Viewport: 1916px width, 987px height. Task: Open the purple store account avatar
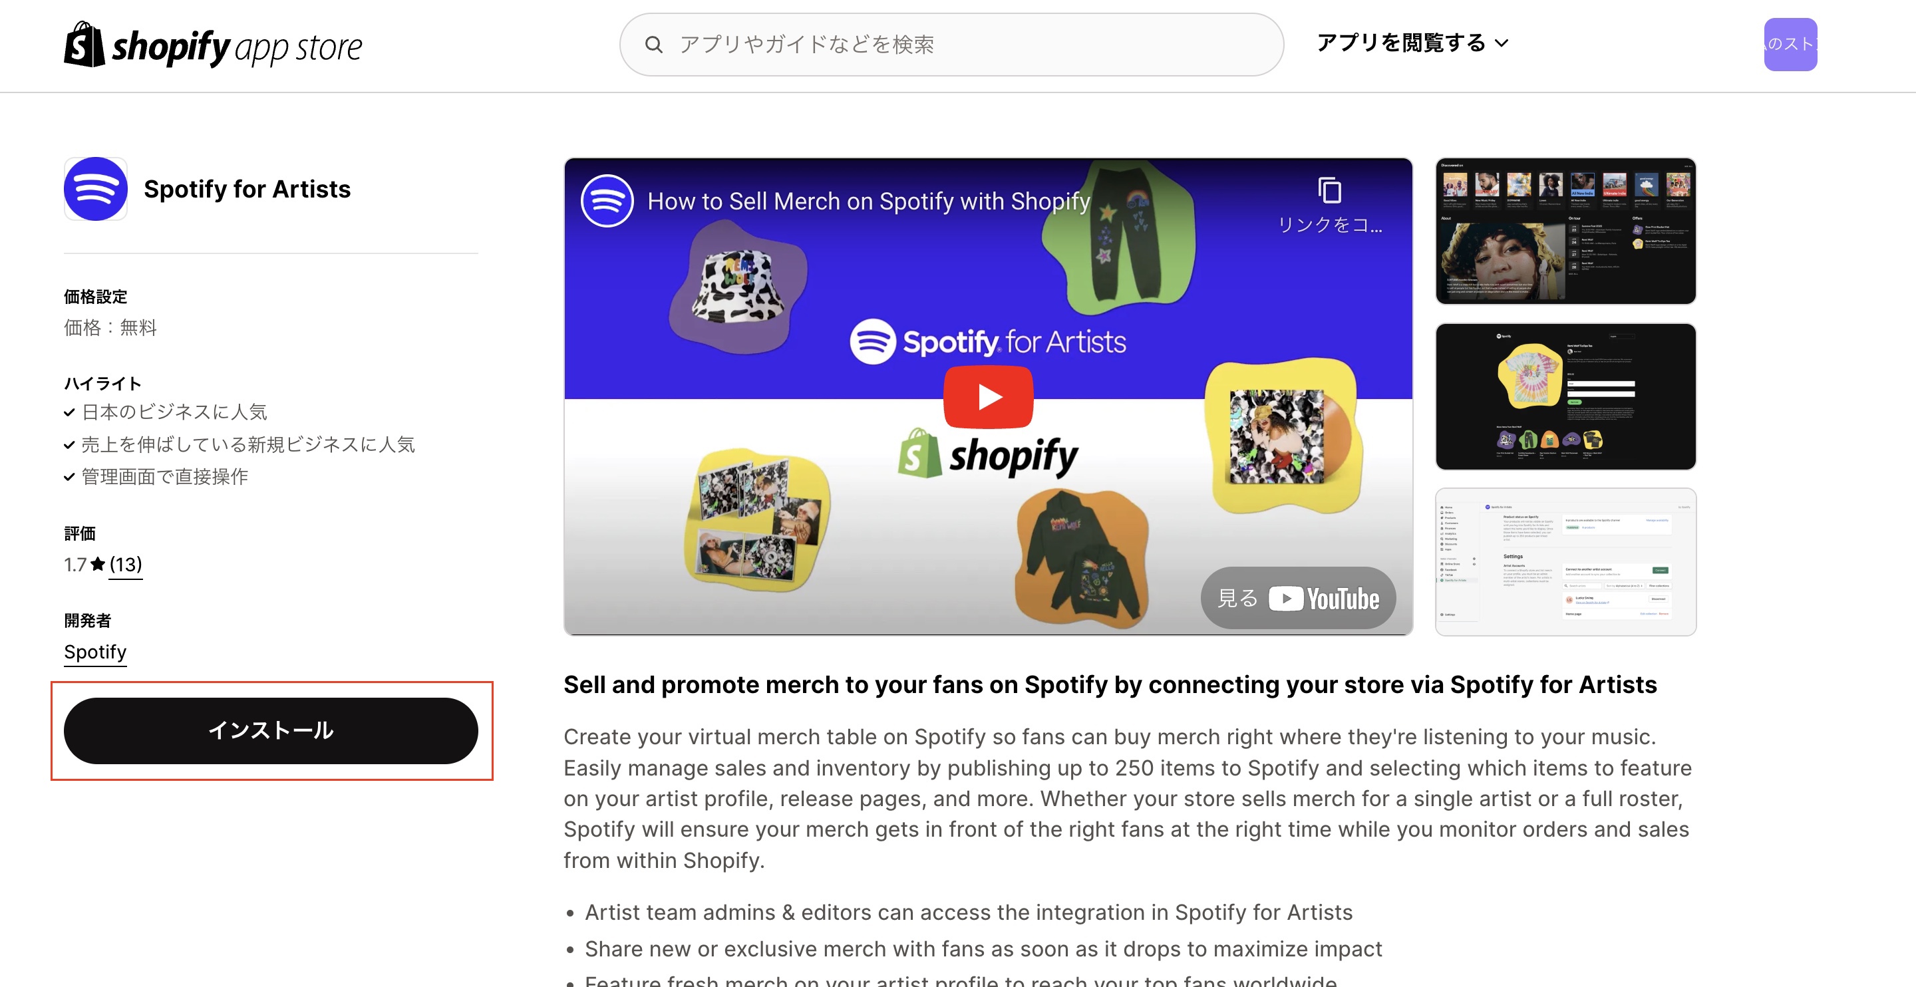pos(1790,45)
